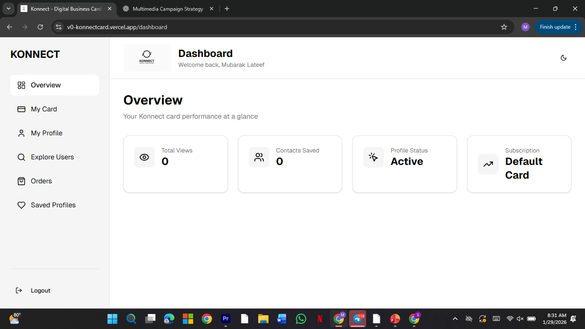Screen dimensions: 585x329
Task: Click the My Card credit-card icon
Action: pos(21,109)
